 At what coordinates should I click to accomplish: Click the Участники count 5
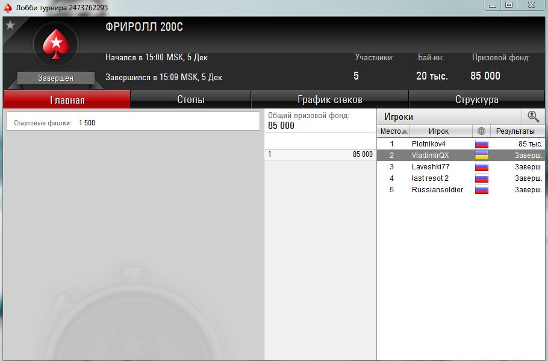pyautogui.click(x=356, y=76)
